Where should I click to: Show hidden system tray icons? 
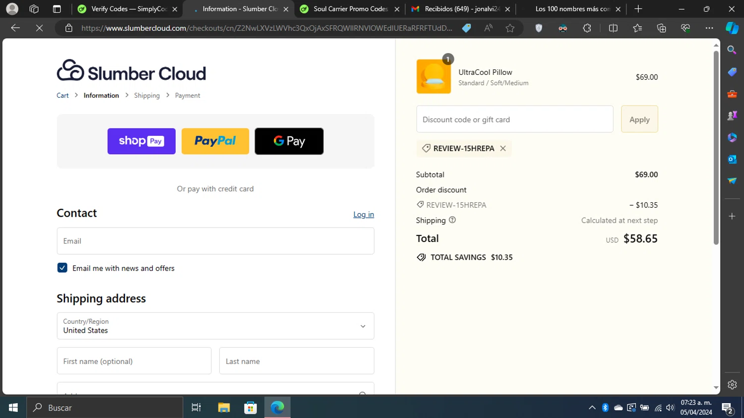tap(592, 408)
